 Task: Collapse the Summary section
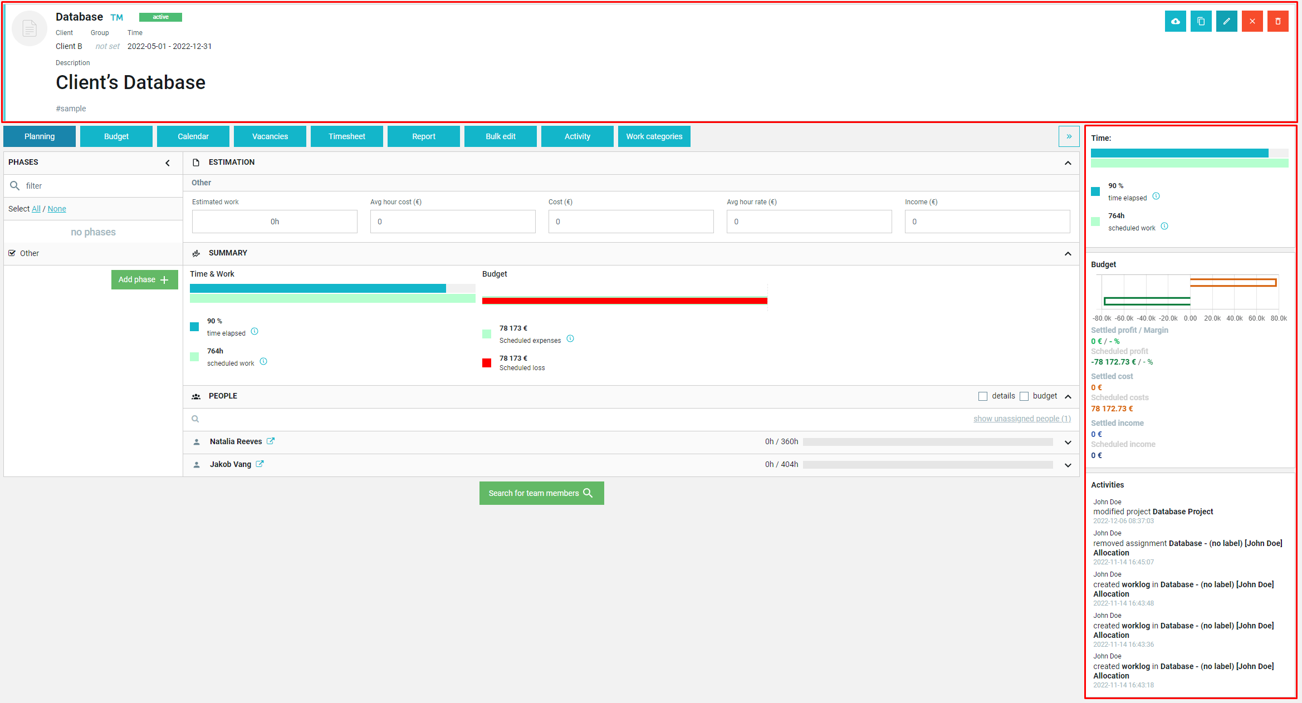tap(1068, 254)
